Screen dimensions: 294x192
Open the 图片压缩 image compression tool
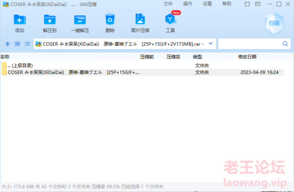point(140,19)
